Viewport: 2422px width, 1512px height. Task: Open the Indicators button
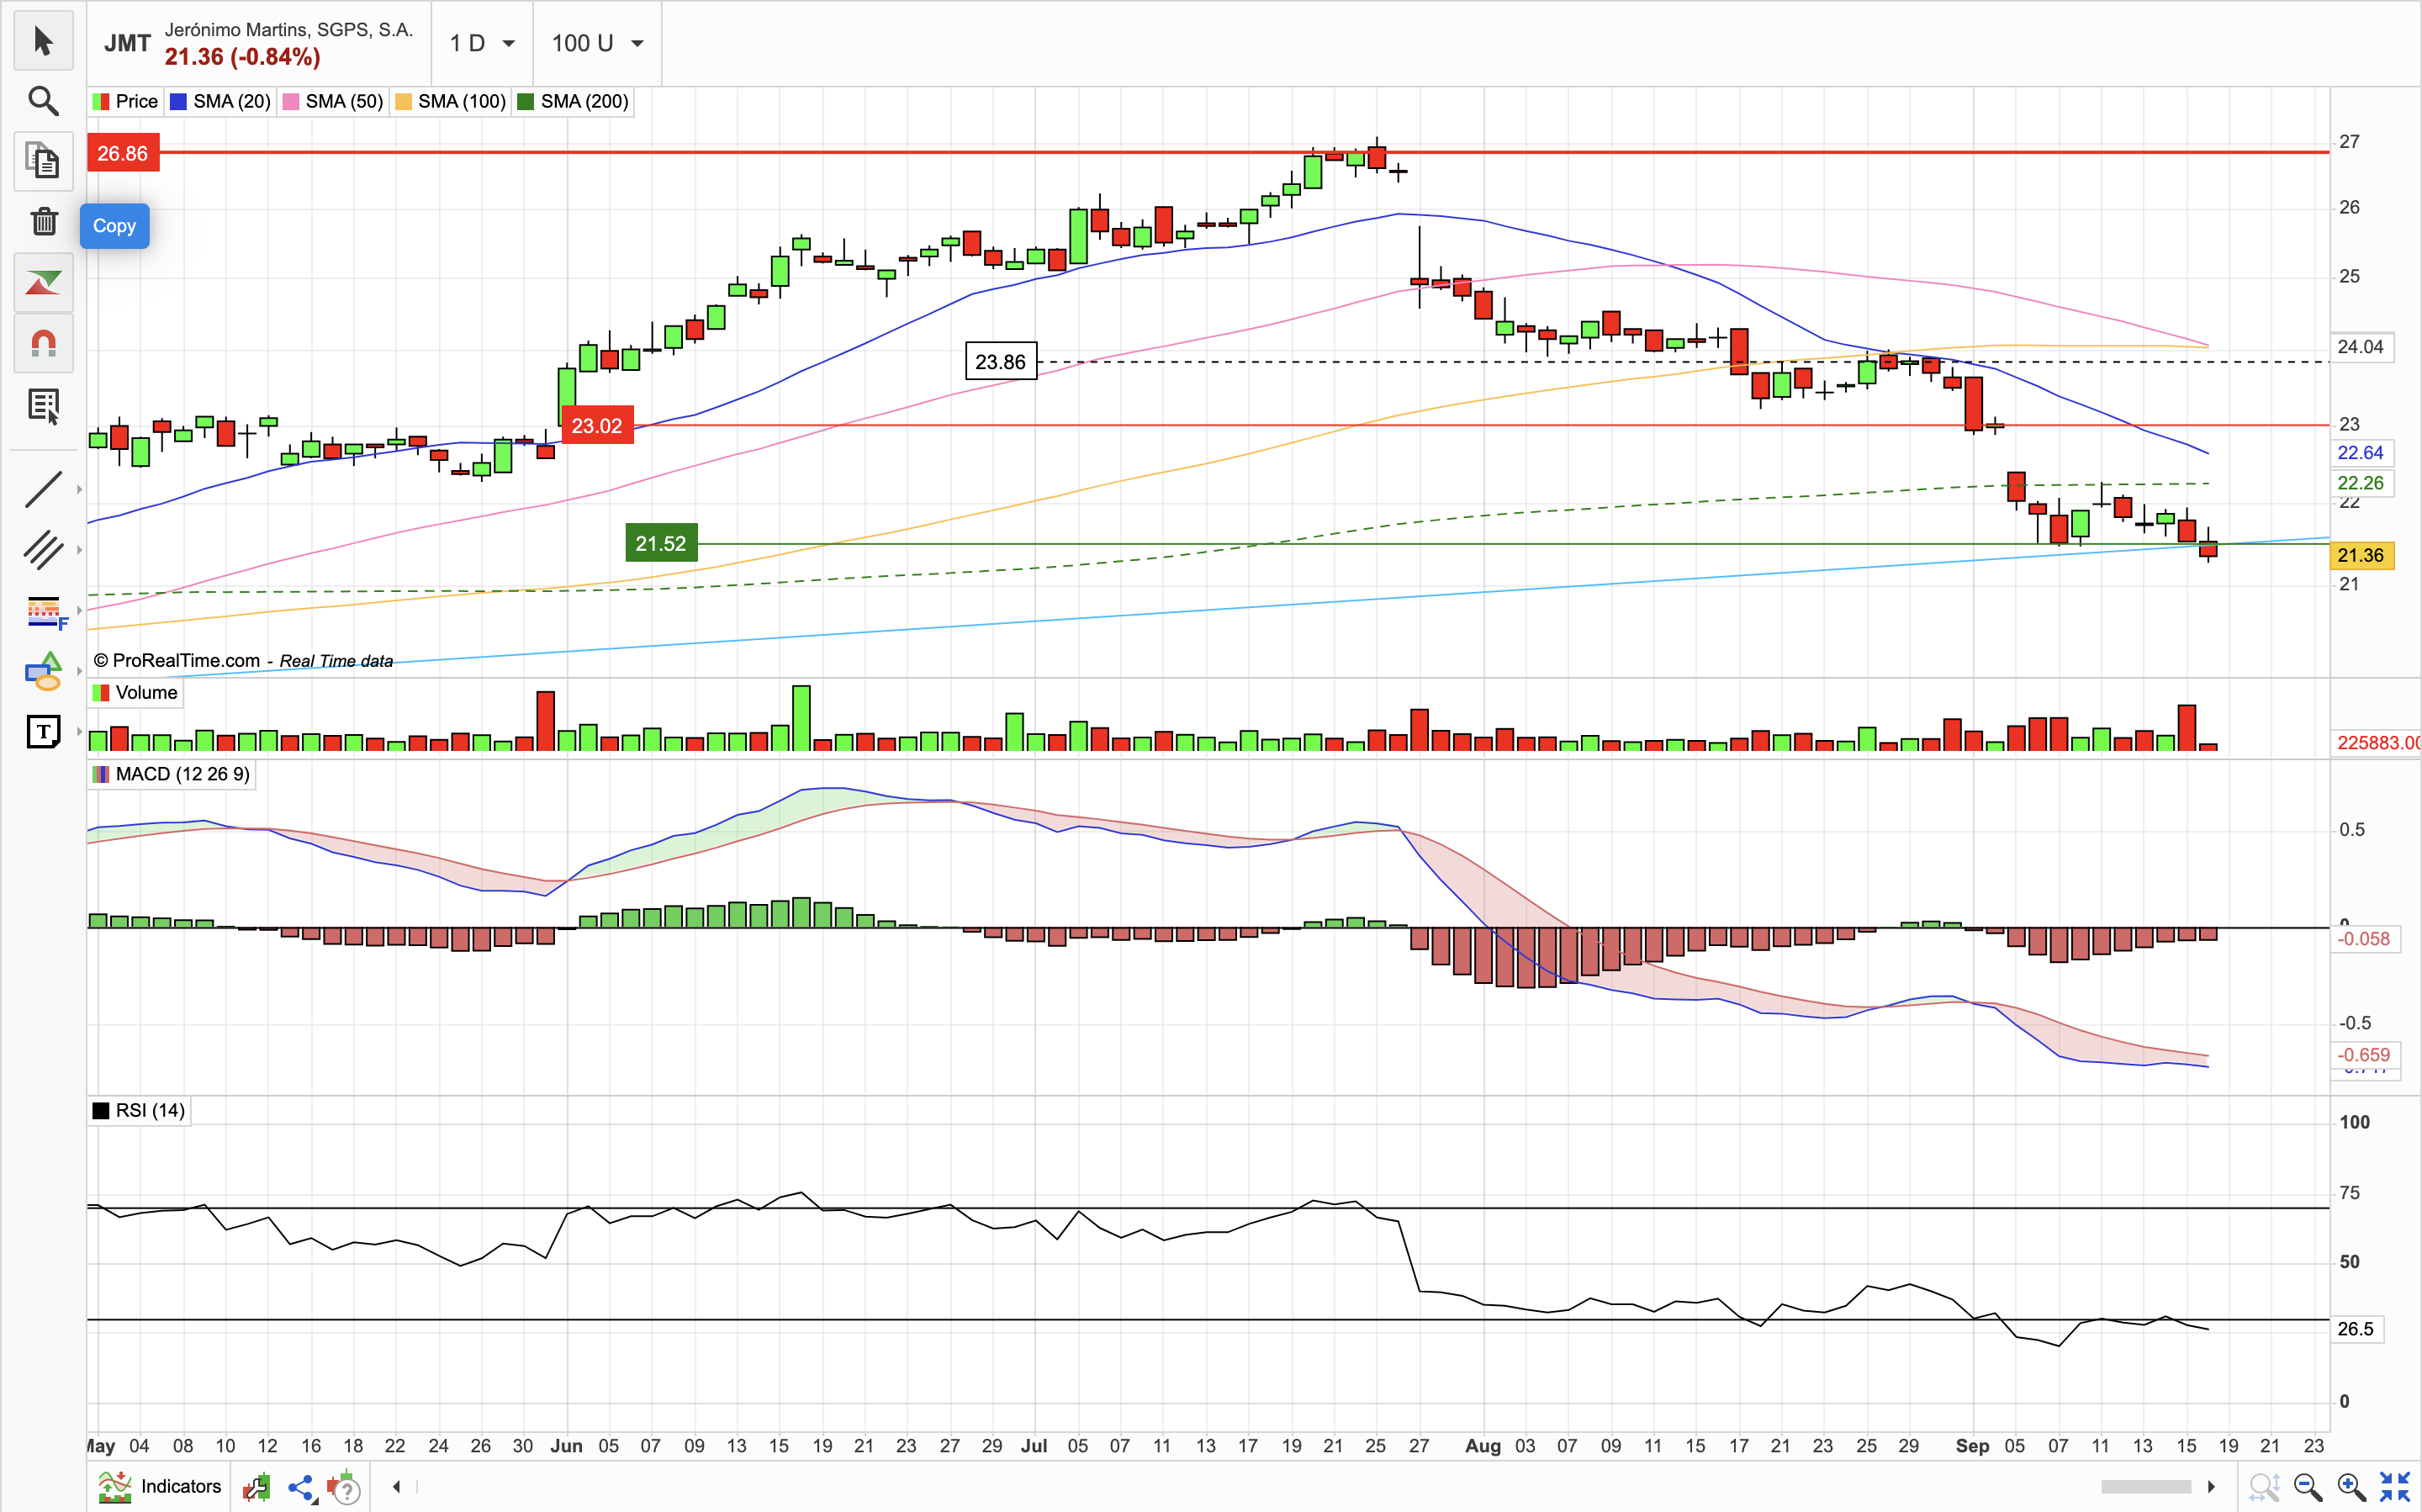click(x=160, y=1486)
